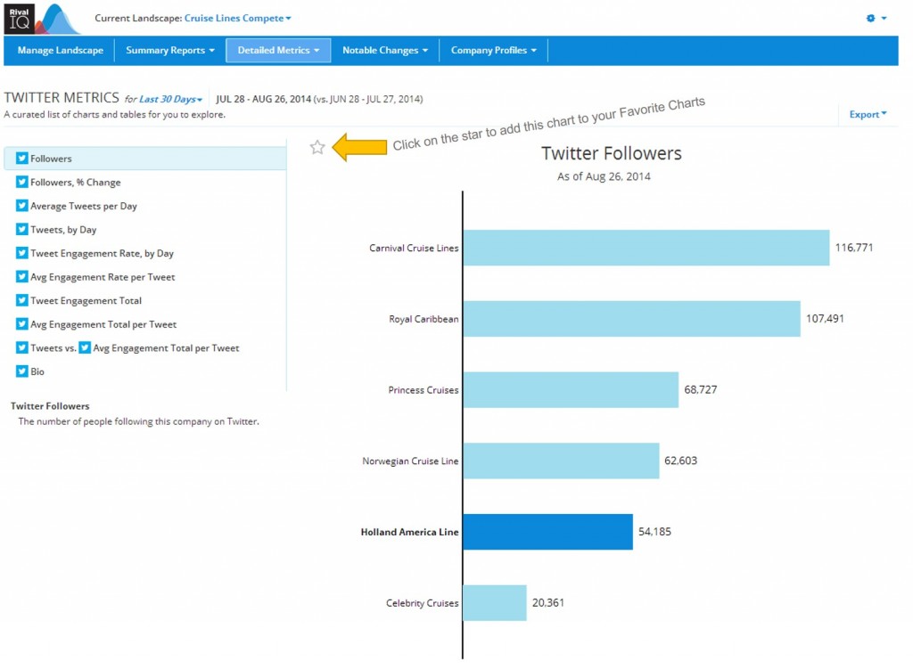Click the Twitter Followers chart title

[x=612, y=153]
